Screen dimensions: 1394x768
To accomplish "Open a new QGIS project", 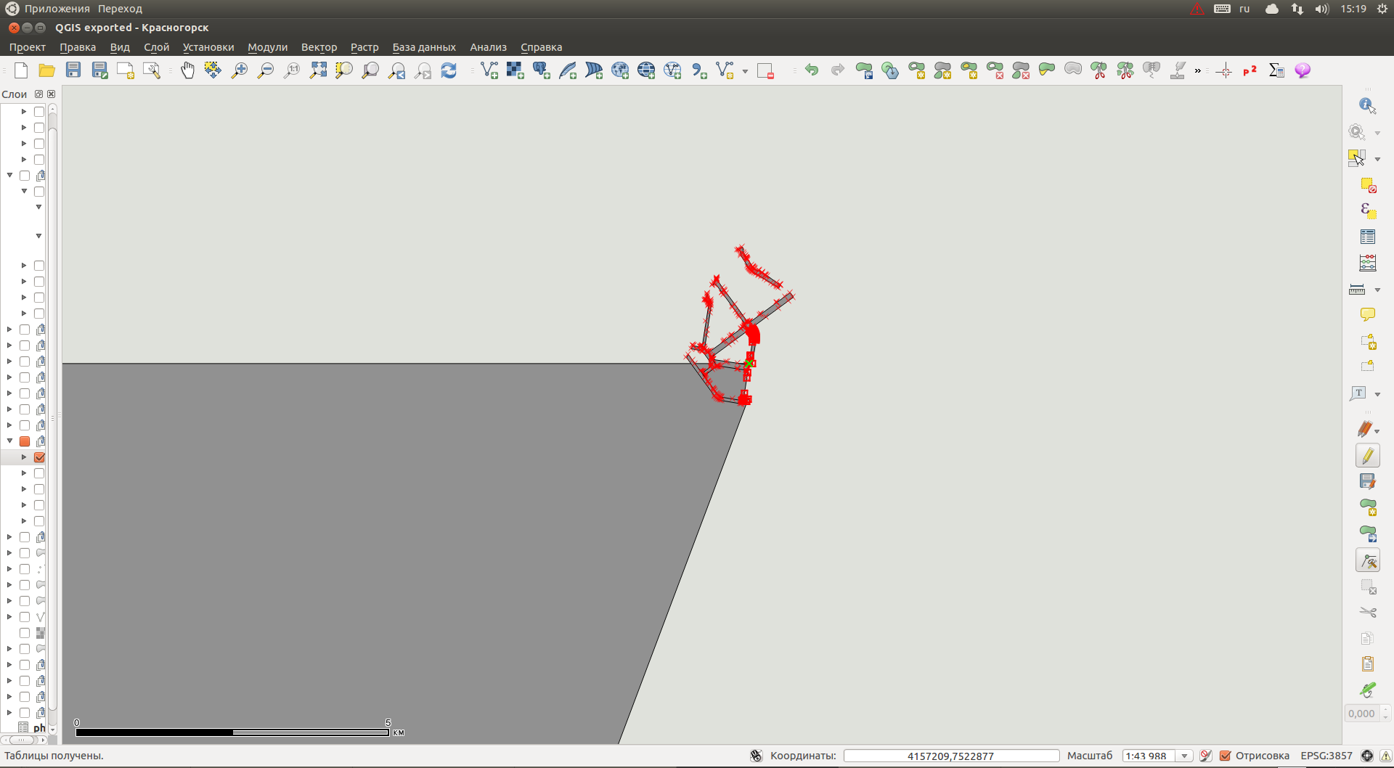I will (x=21, y=70).
